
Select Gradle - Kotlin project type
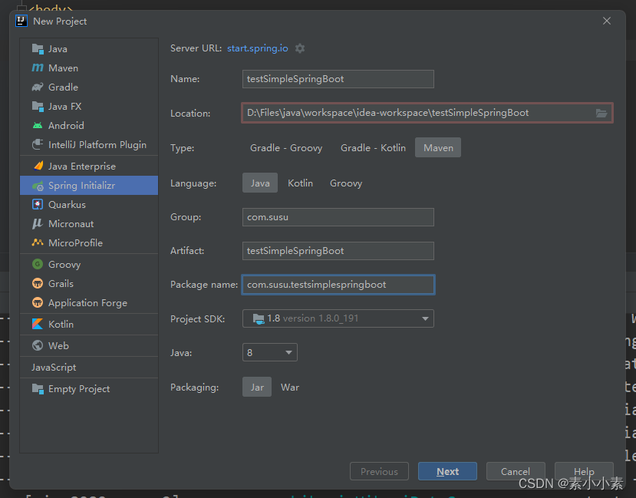[373, 147]
